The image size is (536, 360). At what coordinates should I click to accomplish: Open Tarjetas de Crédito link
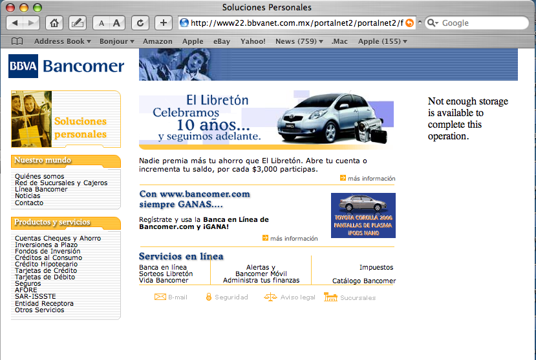click(x=46, y=270)
